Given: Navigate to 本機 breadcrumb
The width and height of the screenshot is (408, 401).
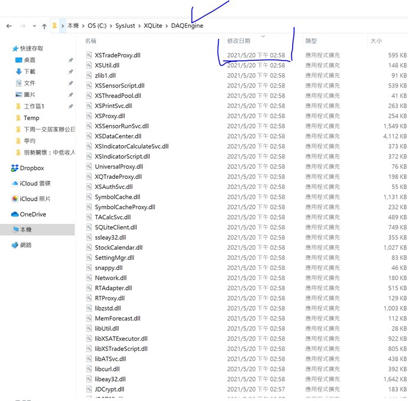Looking at the screenshot, I should (73, 26).
